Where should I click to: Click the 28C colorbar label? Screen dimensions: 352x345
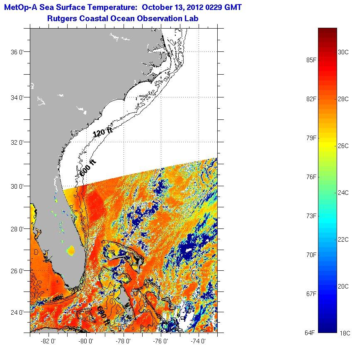[343, 99]
